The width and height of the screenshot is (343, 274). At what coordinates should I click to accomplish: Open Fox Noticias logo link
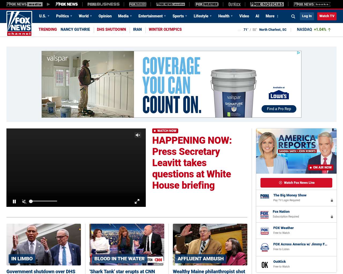(267, 4)
